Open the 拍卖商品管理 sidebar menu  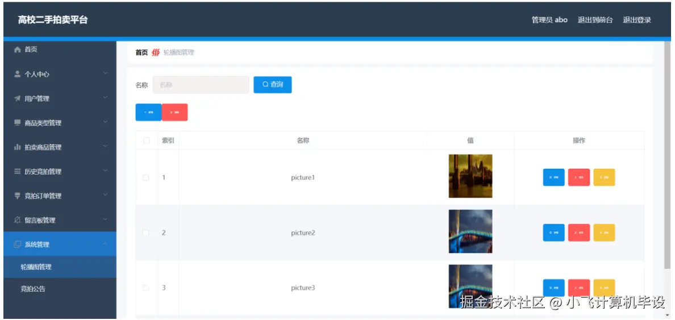tap(60, 147)
